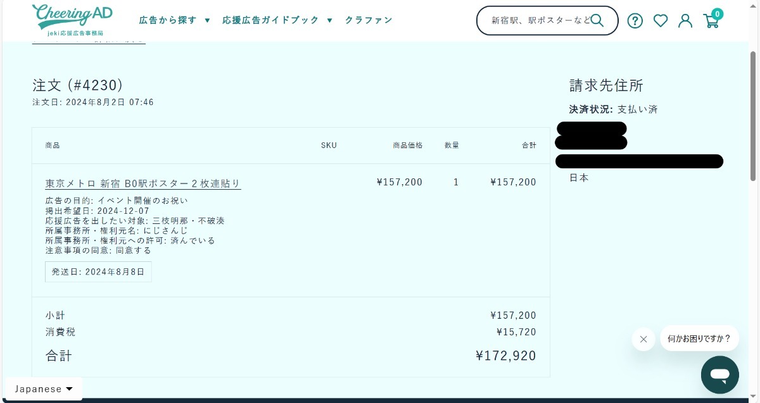Select the 広告から探す menu label
This screenshot has height=403, width=760.
[x=168, y=20]
